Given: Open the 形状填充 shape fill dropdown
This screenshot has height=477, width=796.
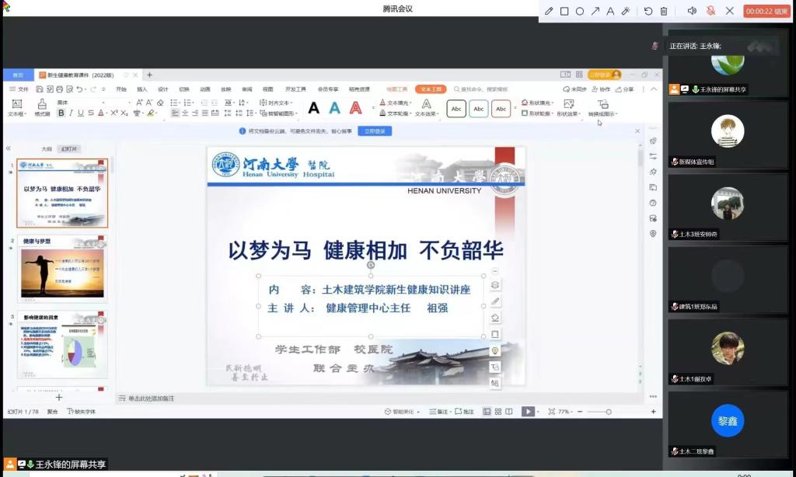Looking at the screenshot, I should pos(538,103).
